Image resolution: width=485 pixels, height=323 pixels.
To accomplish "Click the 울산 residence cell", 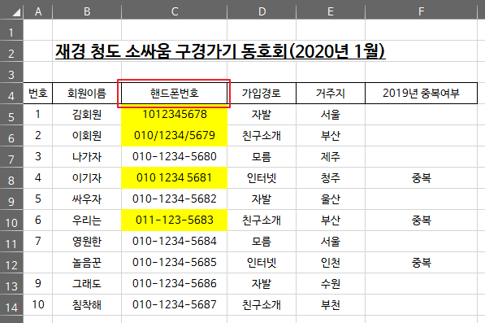I will pos(331,199).
